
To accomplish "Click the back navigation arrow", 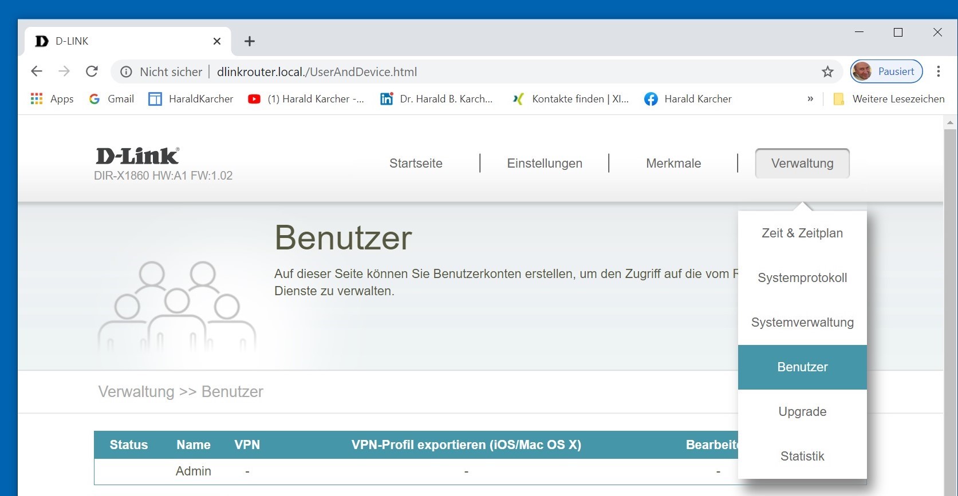I will (x=37, y=72).
